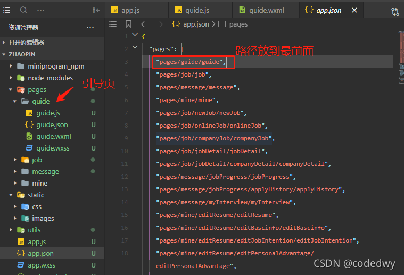Collapse the guide folder
Image resolution: width=404 pixels, height=275 pixels.
point(15,101)
